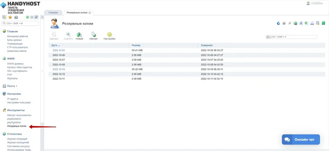
Task: Click the blue document copy icon
Action: [x=301, y=23]
